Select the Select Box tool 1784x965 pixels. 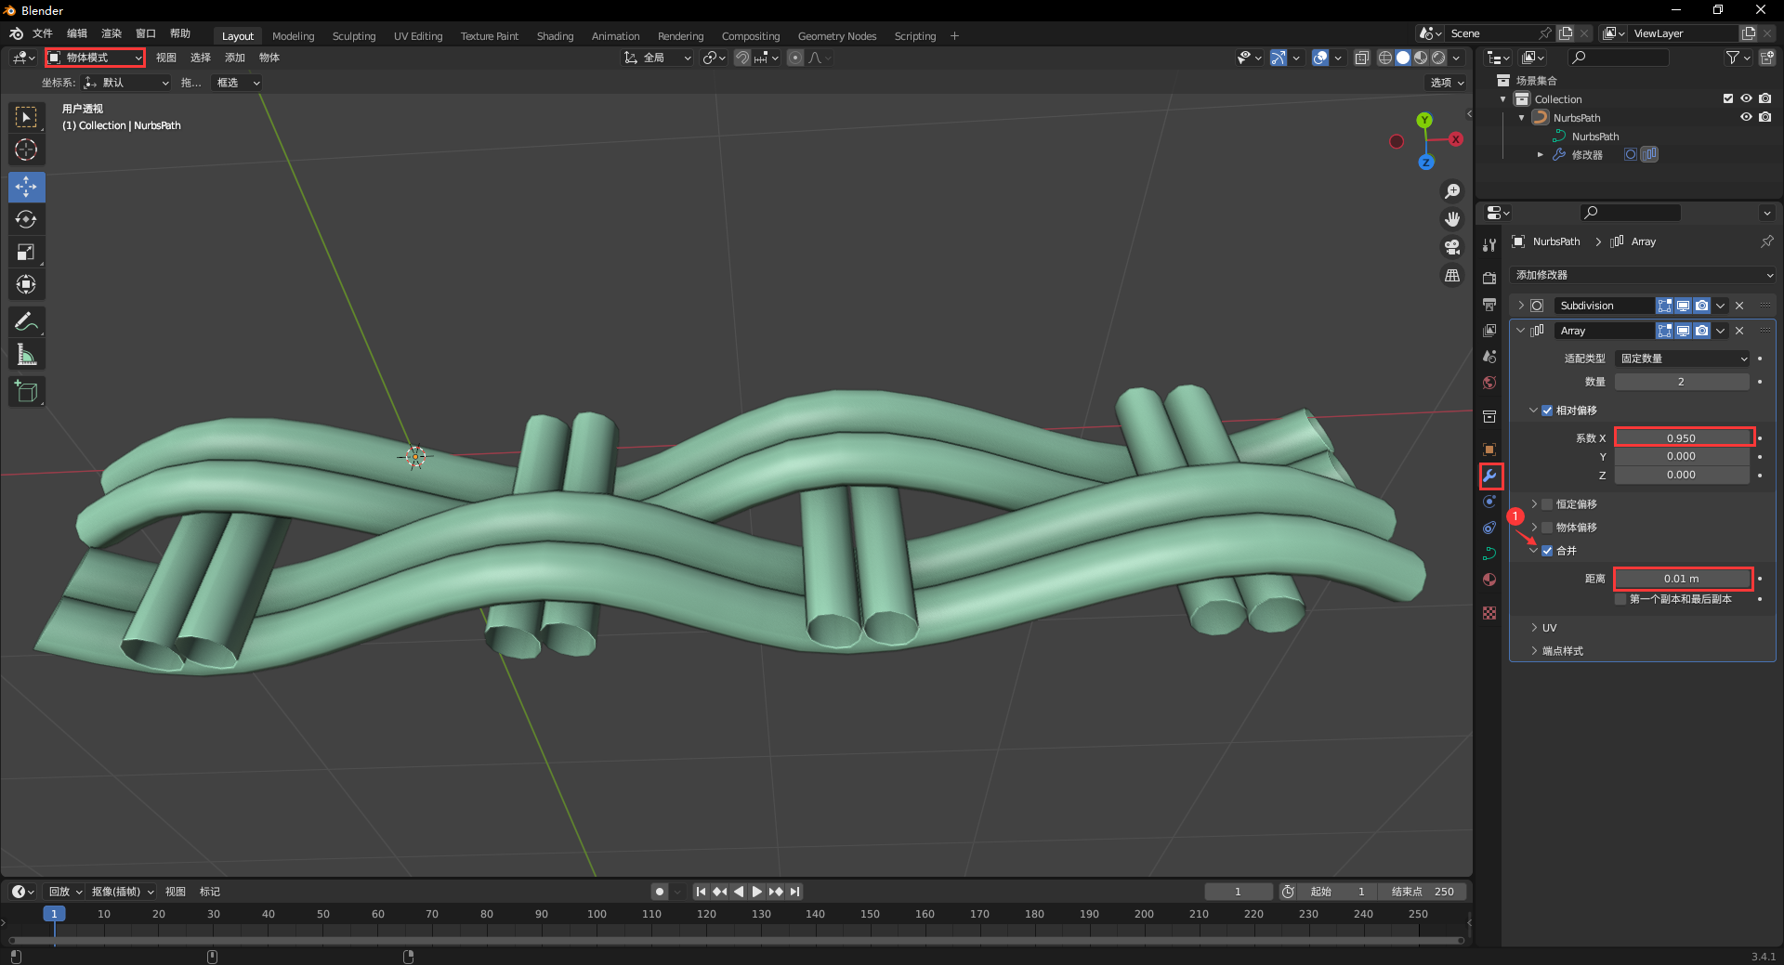coord(26,118)
